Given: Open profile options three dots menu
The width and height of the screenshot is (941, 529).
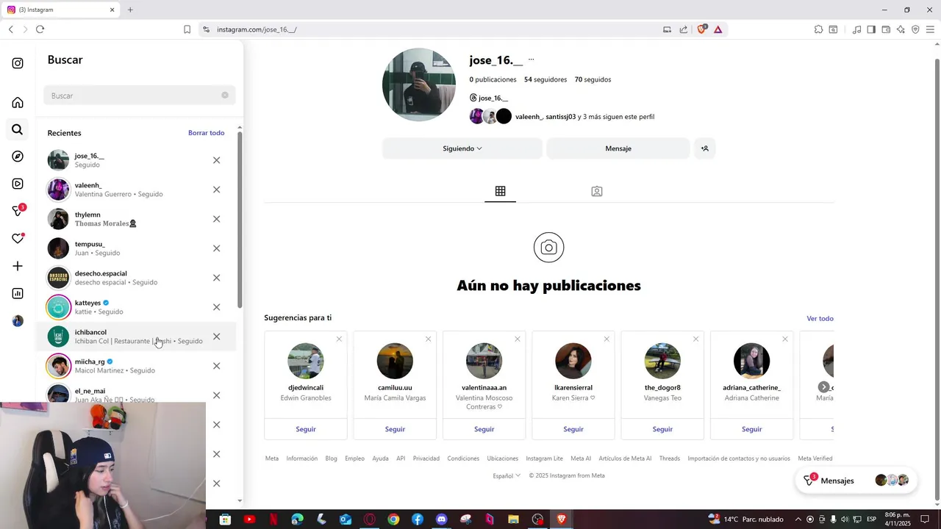Looking at the screenshot, I should coord(531,60).
